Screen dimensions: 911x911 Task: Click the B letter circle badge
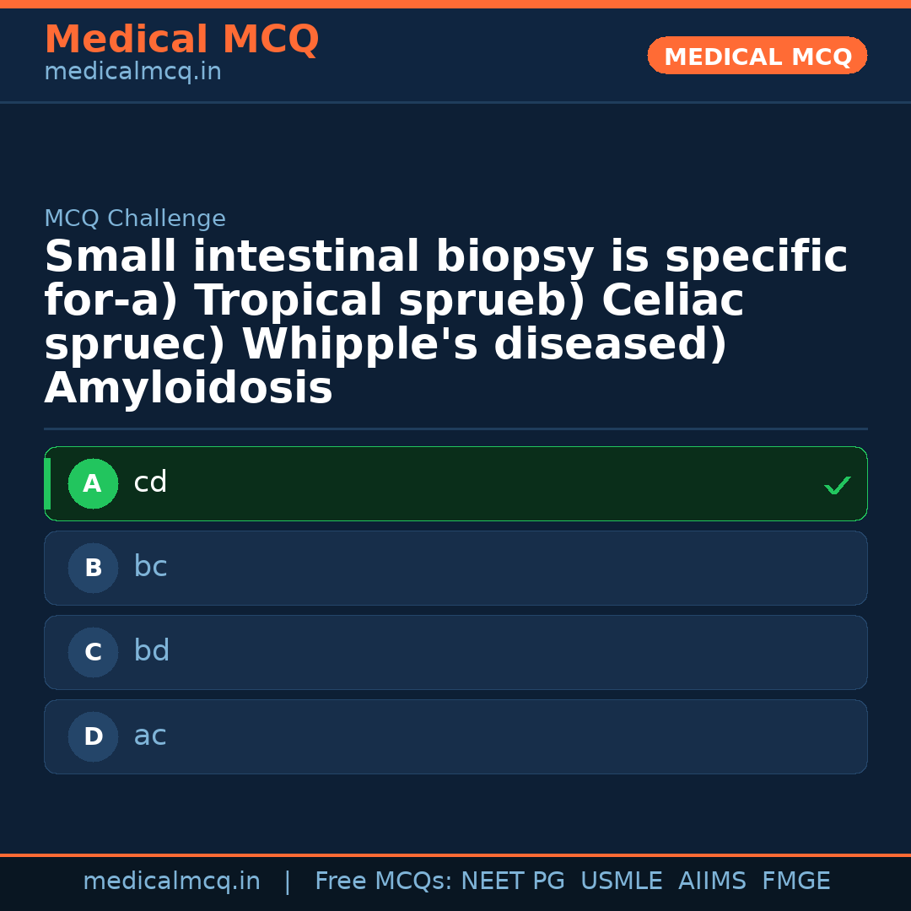(93, 569)
